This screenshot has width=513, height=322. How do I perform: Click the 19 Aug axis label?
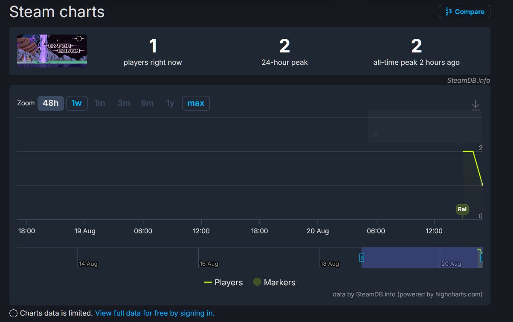[85, 231]
